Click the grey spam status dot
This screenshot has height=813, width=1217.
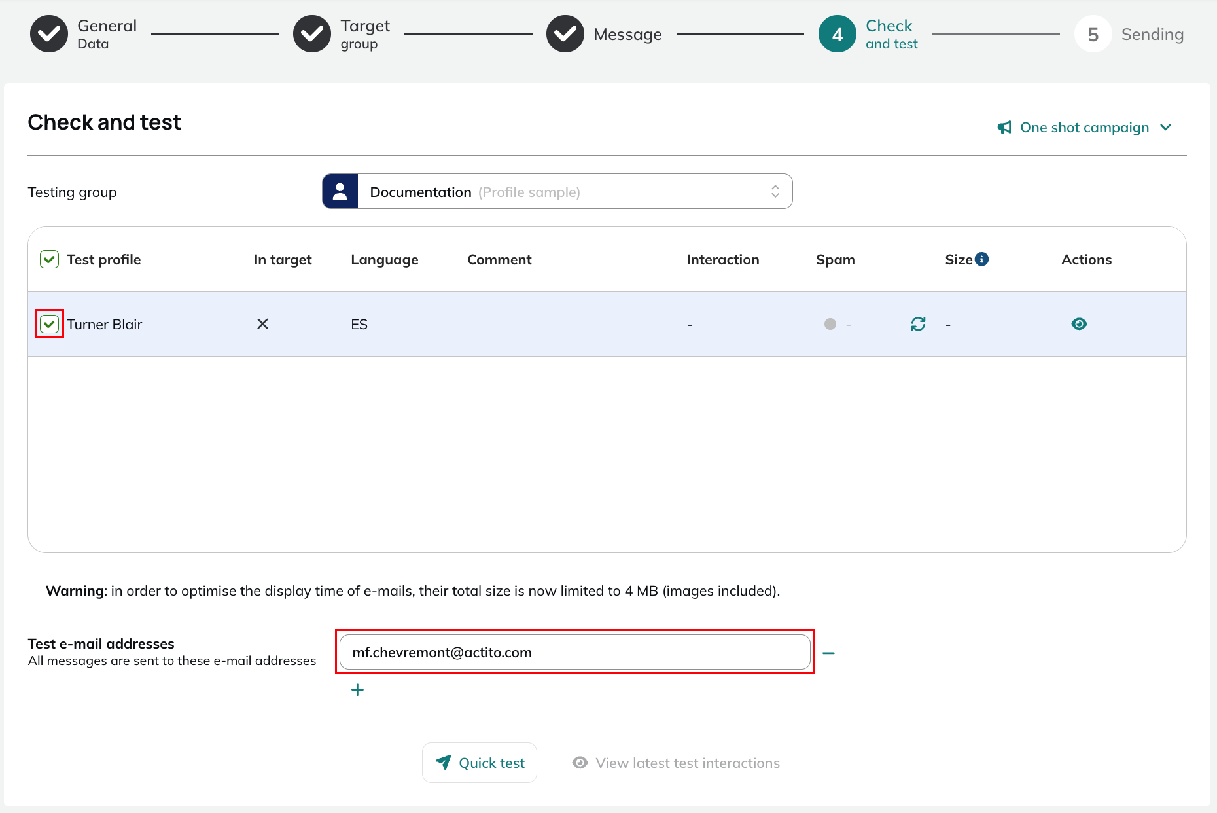(x=830, y=324)
